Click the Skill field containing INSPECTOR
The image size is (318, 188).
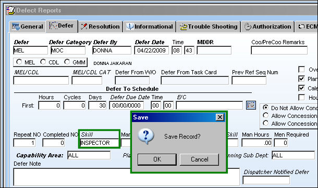point(100,143)
